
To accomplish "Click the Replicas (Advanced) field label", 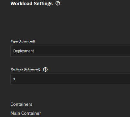I will 25,69.
